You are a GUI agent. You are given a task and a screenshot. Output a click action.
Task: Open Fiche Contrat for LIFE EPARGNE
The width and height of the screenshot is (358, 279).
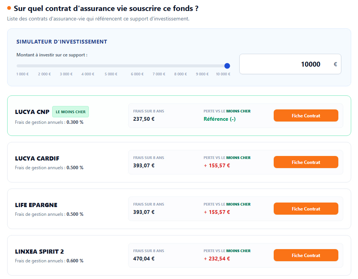click(x=306, y=209)
